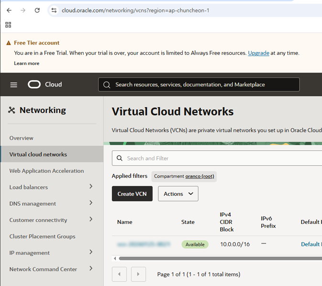This screenshot has height=286, width=322.
Task: Expand the Customer connectivity submenu
Action: point(91,220)
